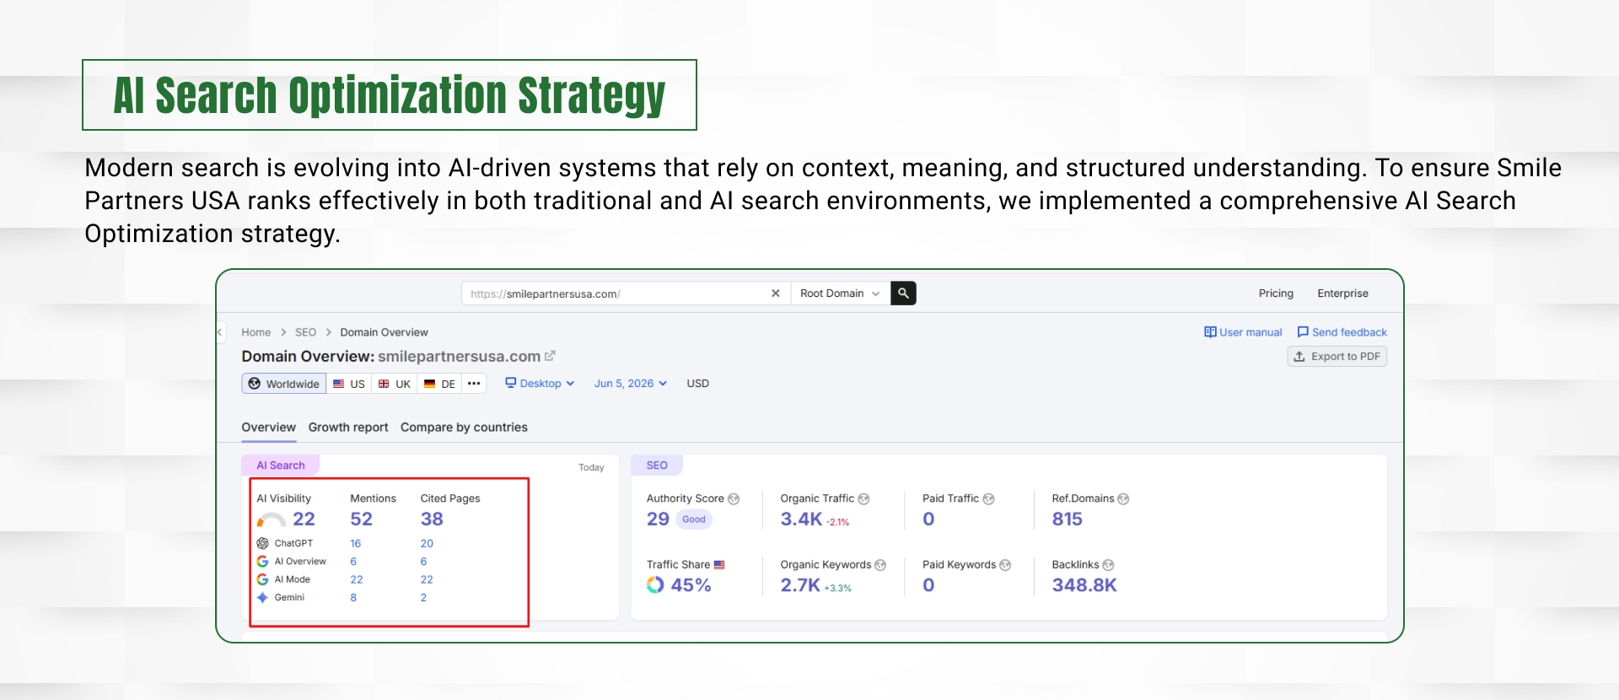This screenshot has height=700, width=1619.
Task: Open the Jun 5, 2026 date picker
Action: 631,383
